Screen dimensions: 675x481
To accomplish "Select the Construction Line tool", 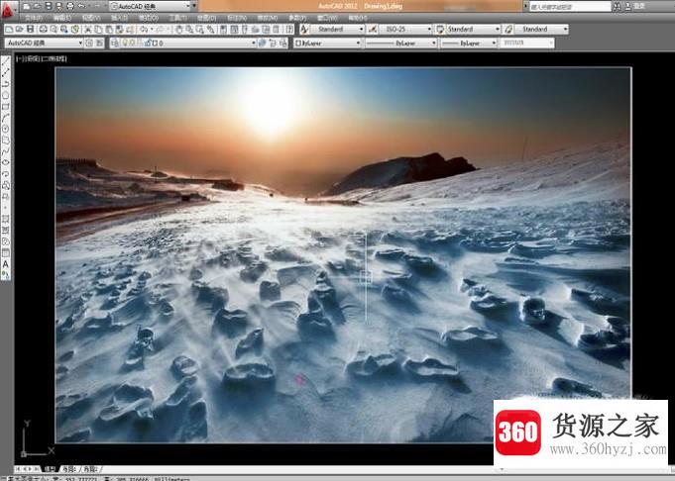I will click(x=6, y=72).
